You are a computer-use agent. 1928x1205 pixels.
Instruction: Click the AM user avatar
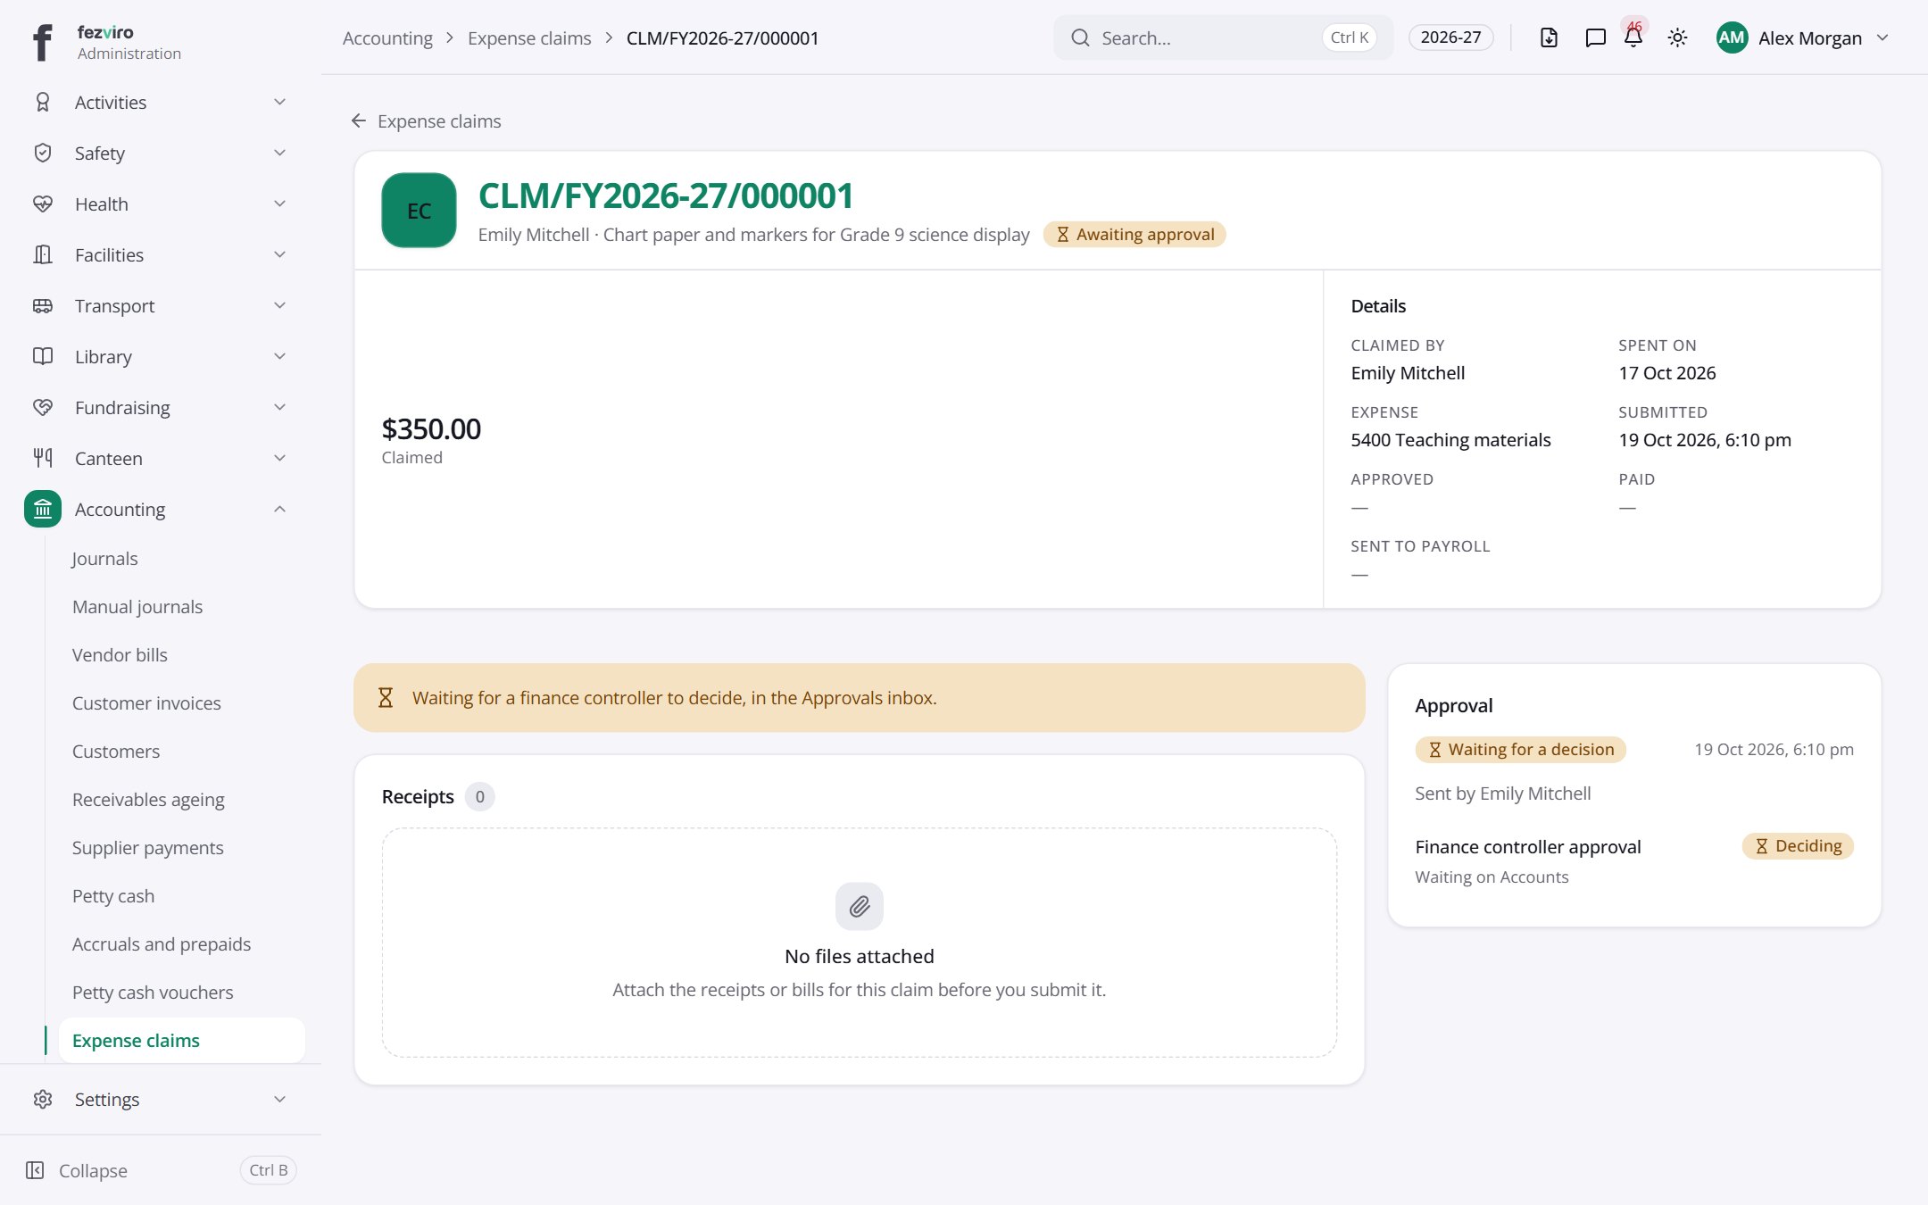point(1732,37)
